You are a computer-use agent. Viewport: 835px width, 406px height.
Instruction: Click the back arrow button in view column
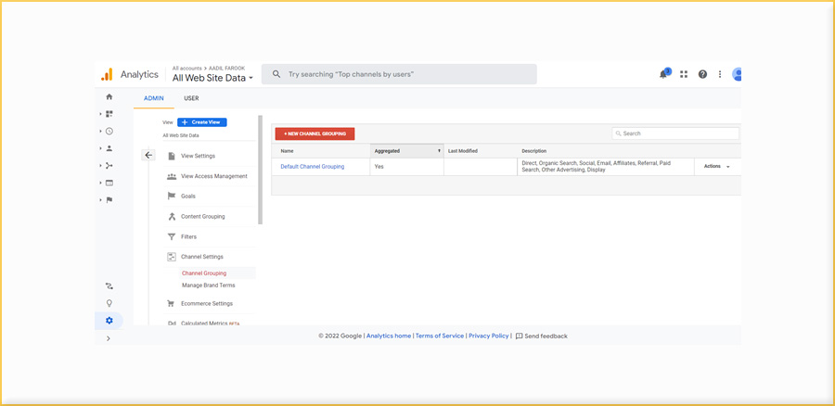pyautogui.click(x=148, y=155)
